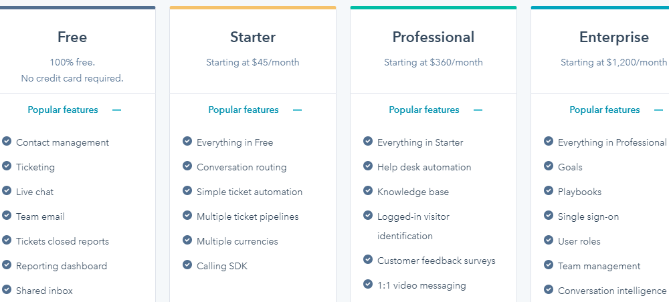The height and width of the screenshot is (302, 669).
Task: Click the Free plan title
Action: tap(72, 37)
